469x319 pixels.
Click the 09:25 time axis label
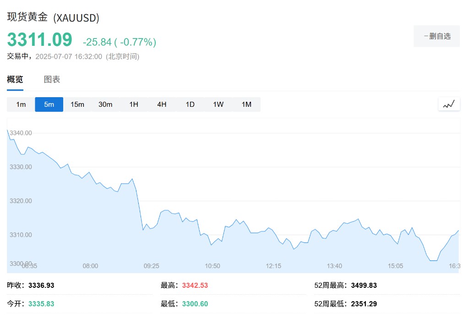coord(151,266)
